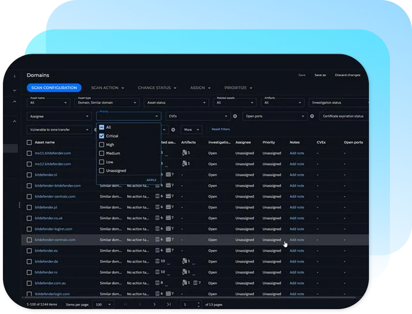
Task: Clear the Open ports filter using its x icon
Action: 312,116
